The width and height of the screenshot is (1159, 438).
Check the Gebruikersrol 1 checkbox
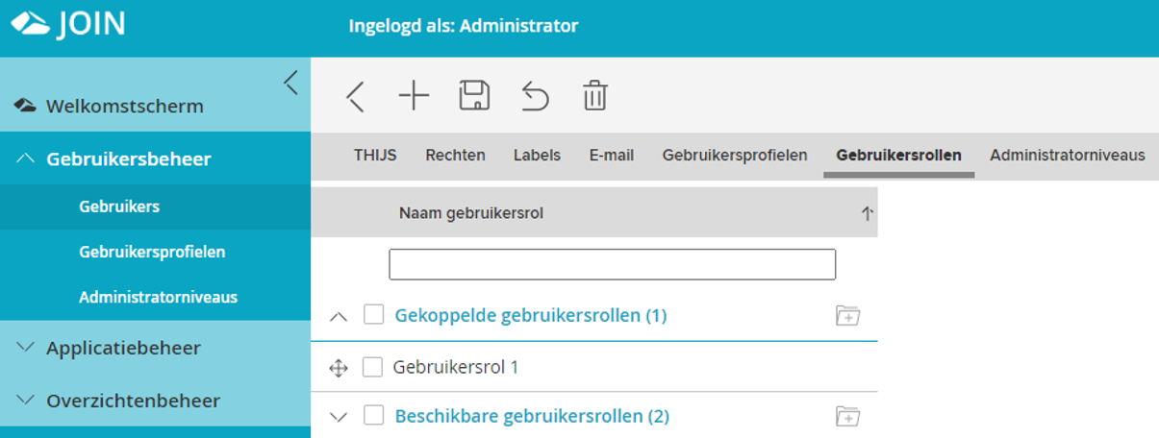coord(372,367)
